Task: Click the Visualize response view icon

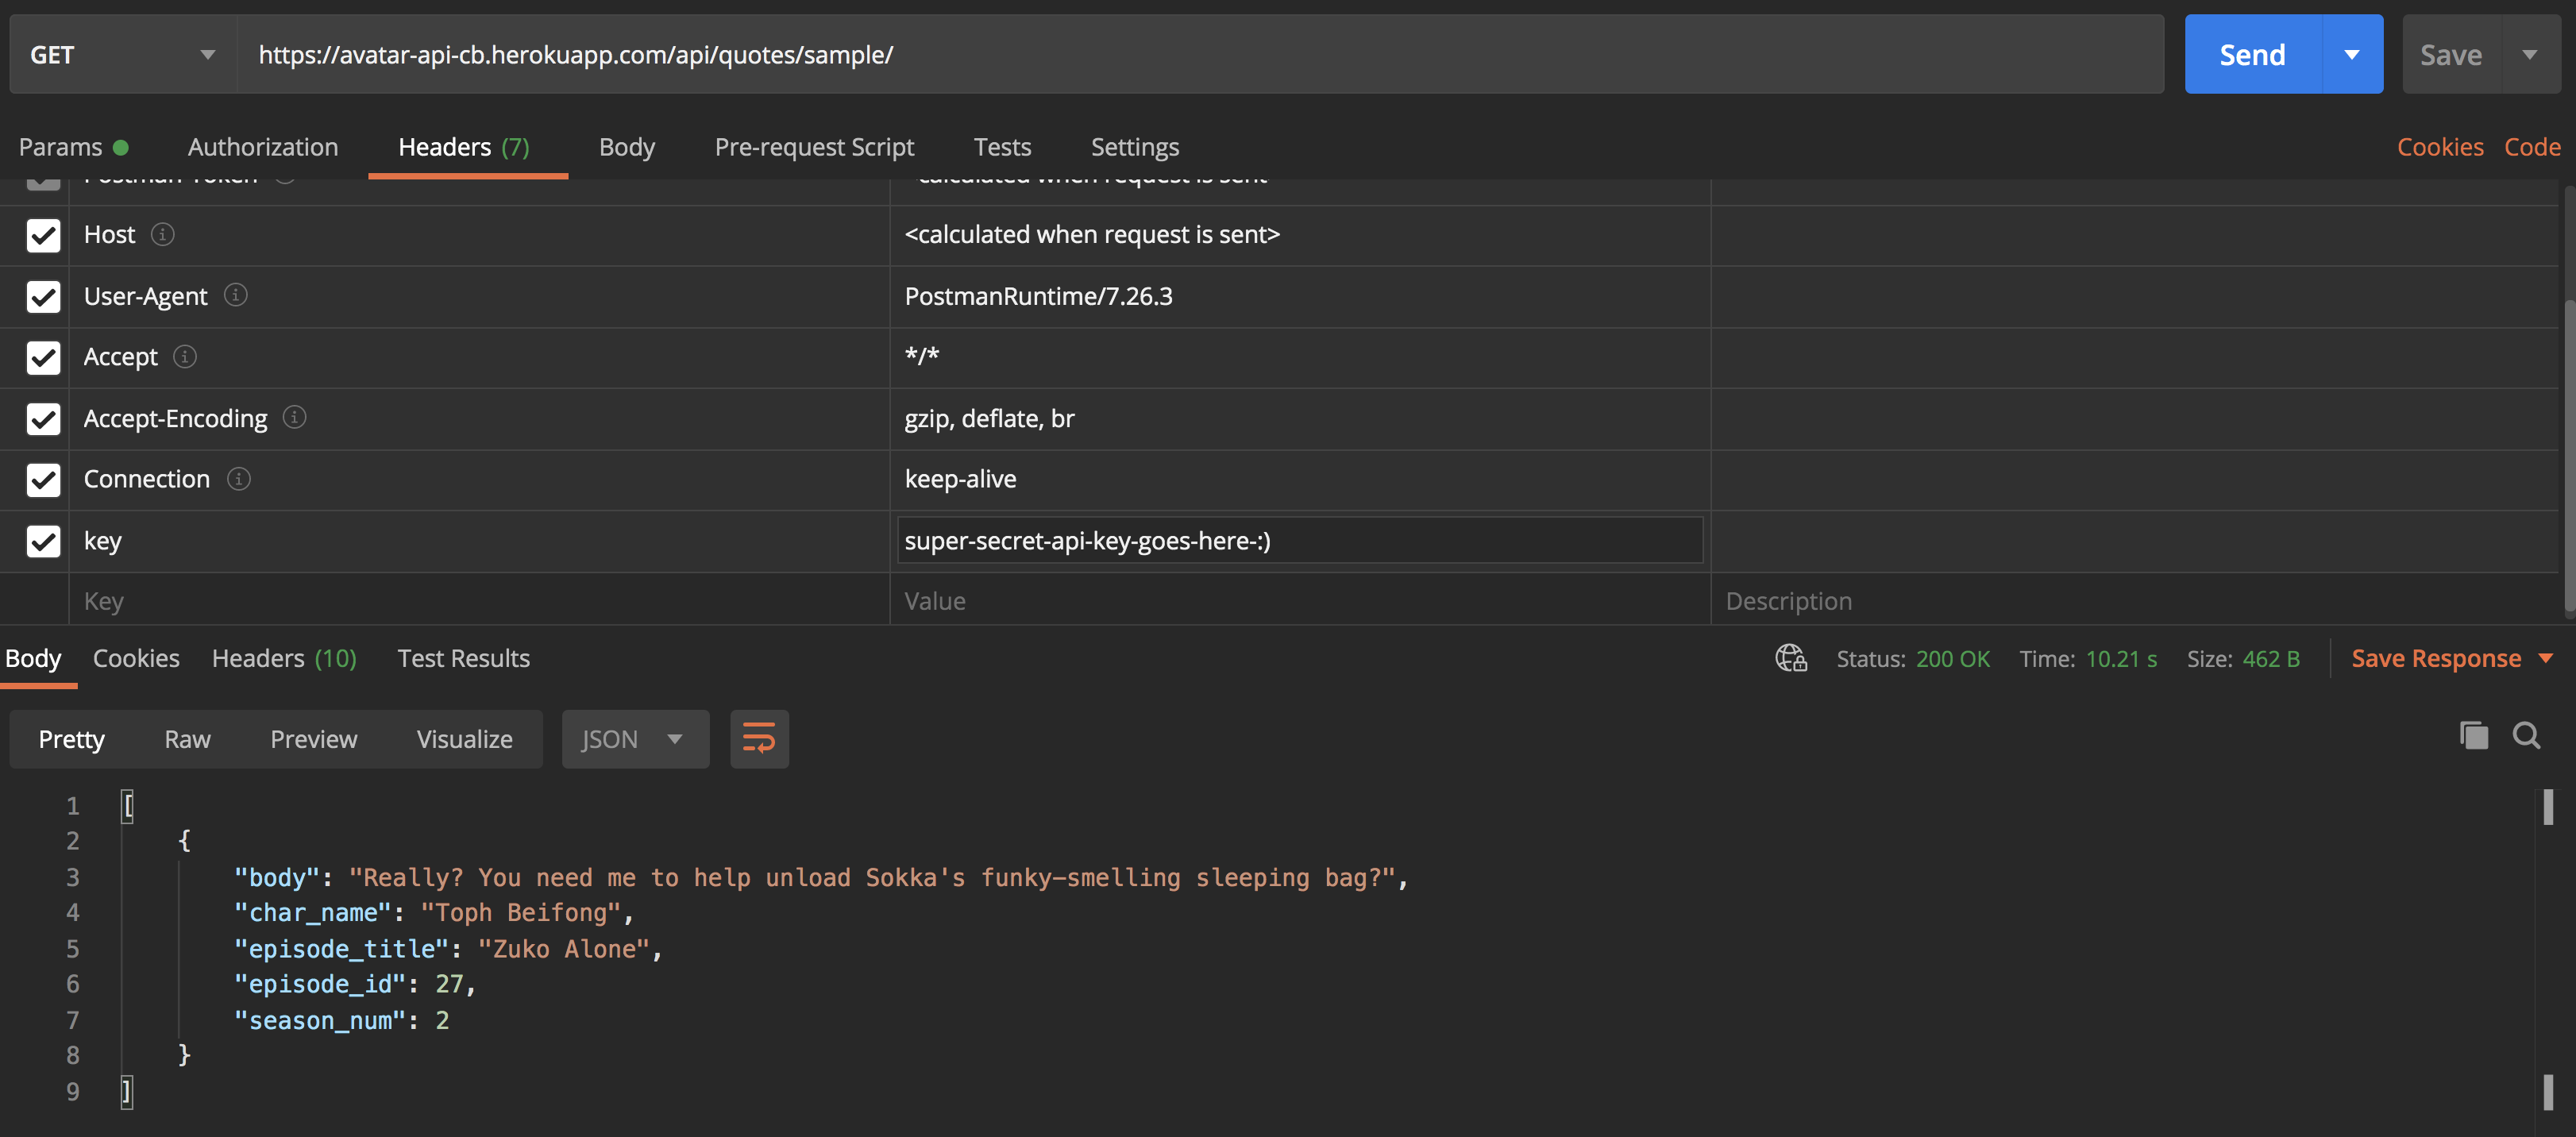Action: pos(465,738)
